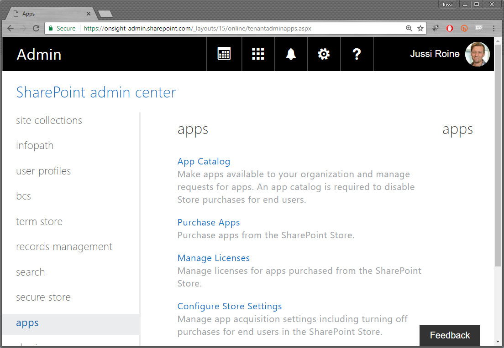Click Jussi Roine's profile photo
Screen dimensions: 504x348
tap(478, 54)
